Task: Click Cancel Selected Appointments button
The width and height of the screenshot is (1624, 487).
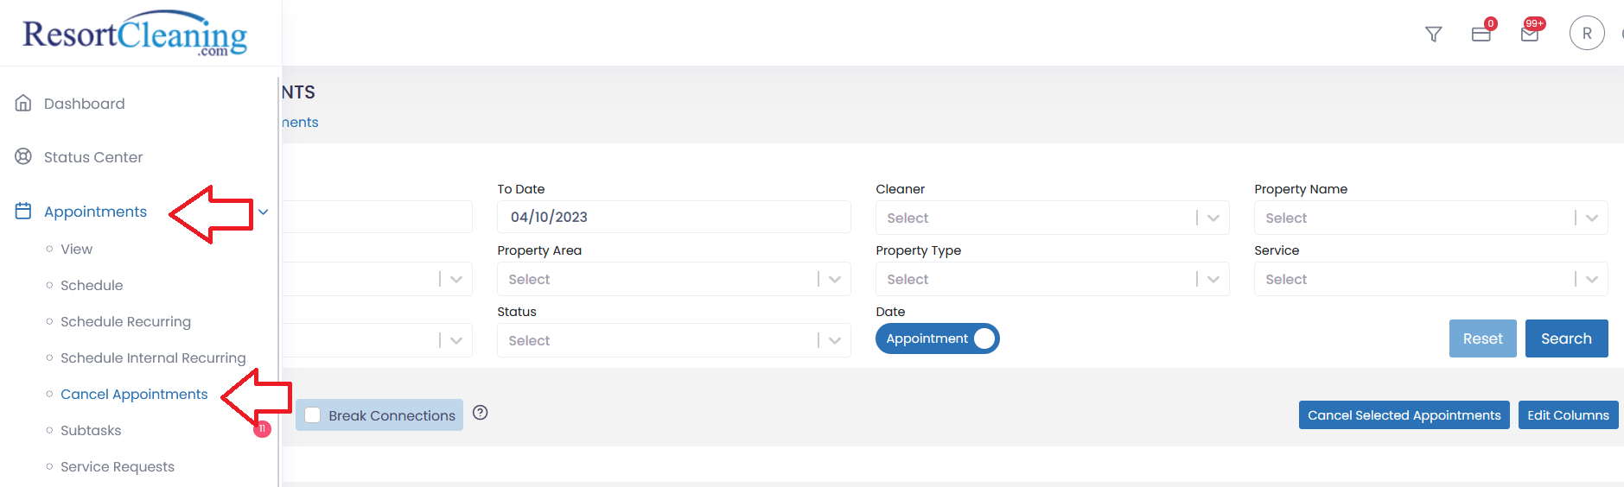Action: pyautogui.click(x=1404, y=415)
